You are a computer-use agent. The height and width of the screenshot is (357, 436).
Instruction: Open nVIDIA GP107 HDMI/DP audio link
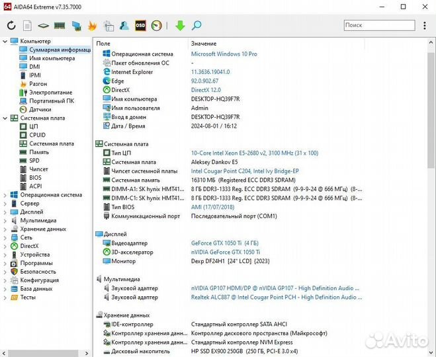click(x=275, y=288)
